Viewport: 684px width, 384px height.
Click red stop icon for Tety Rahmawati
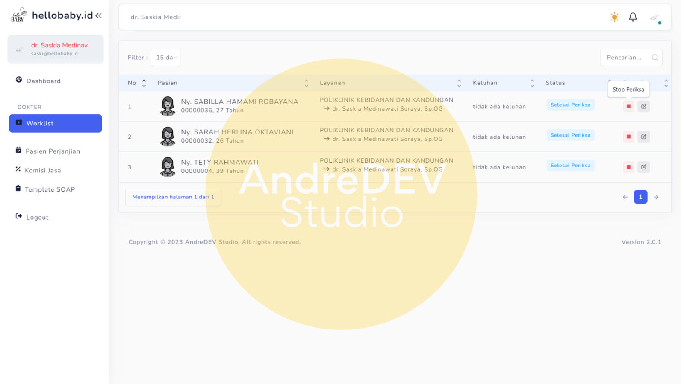point(628,167)
